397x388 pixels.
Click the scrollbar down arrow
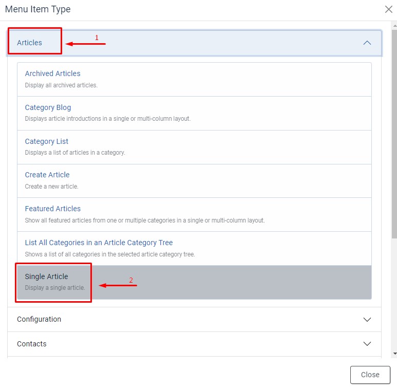(394, 354)
